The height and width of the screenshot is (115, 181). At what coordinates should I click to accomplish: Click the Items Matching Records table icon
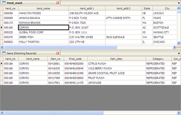pos(4,54)
